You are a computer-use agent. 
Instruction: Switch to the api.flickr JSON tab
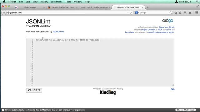click(x=94, y=7)
